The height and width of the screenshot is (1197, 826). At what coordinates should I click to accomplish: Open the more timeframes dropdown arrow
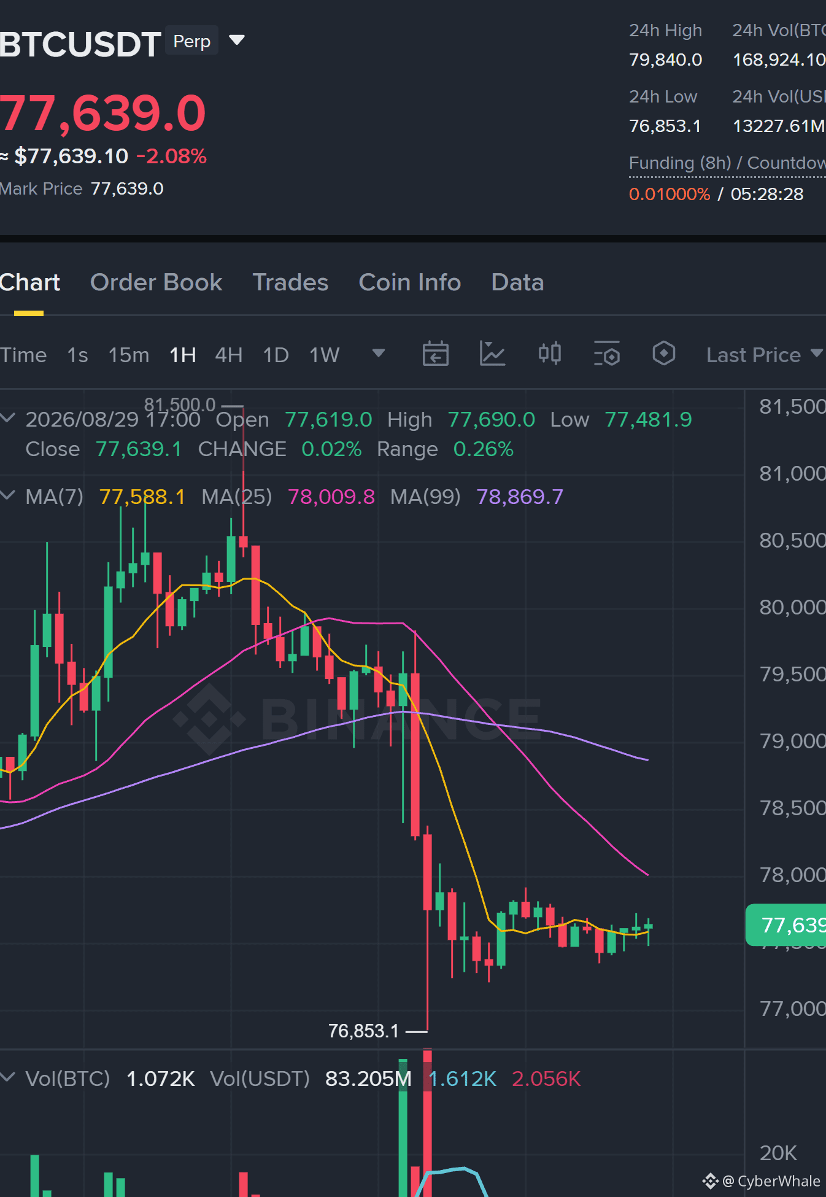[x=379, y=354]
